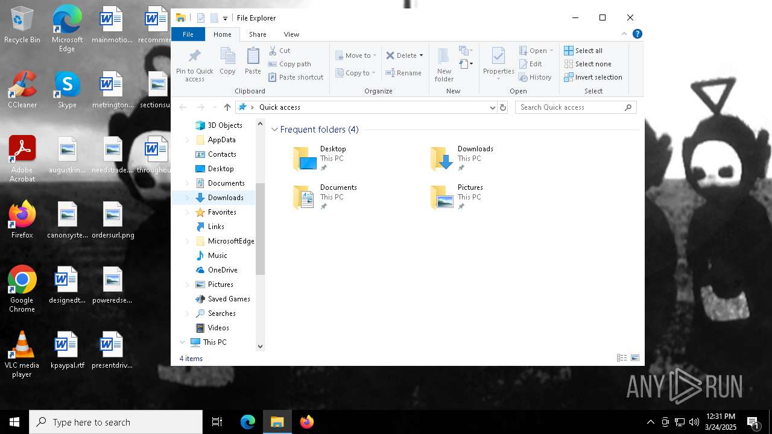Show hidden icons in the system tray
Screen dimensions: 772x434
pos(650,422)
